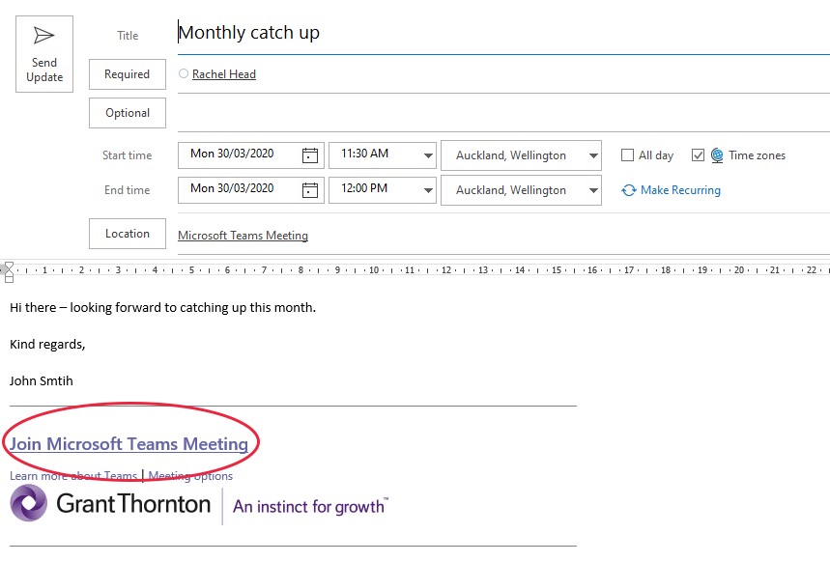
Task: Click the Time zones globe icon
Action: pyautogui.click(x=717, y=155)
